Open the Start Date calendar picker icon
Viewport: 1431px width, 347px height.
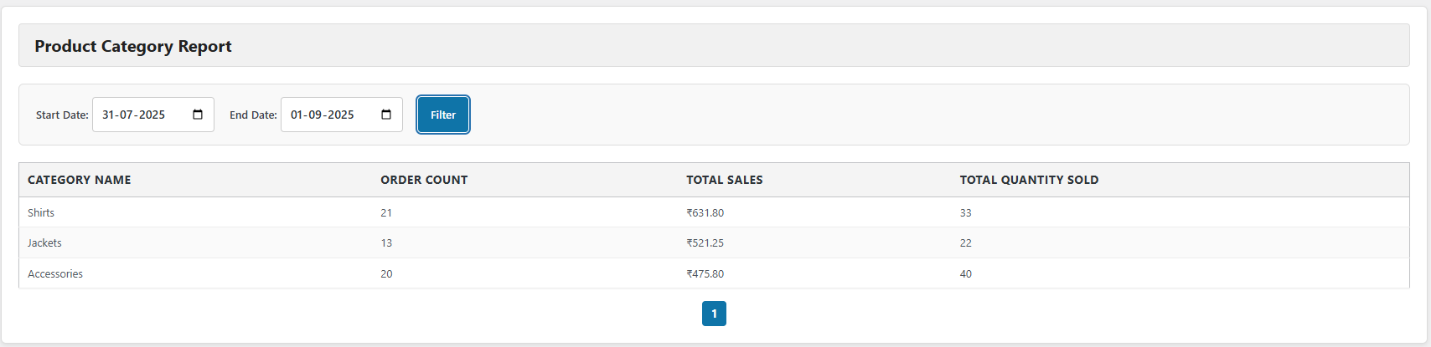click(x=198, y=115)
